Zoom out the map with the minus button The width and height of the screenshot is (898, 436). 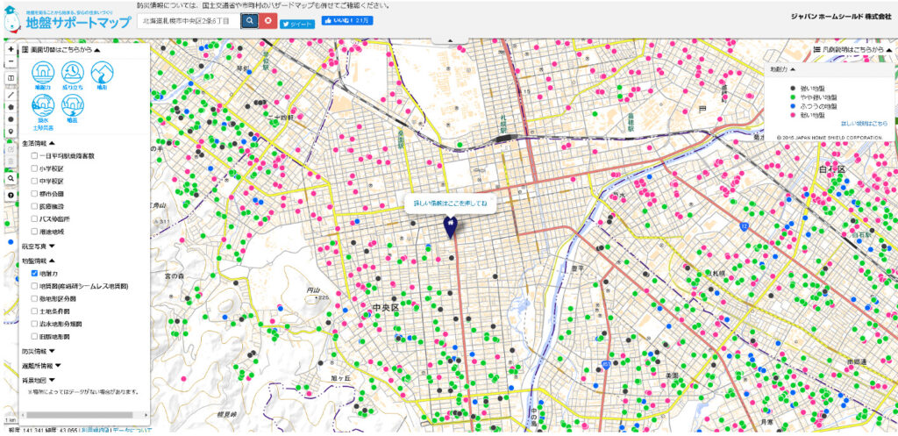[11, 63]
